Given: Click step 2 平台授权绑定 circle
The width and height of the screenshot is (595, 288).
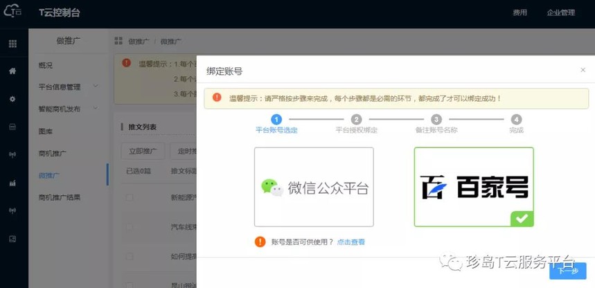Looking at the screenshot, I should coord(356,120).
